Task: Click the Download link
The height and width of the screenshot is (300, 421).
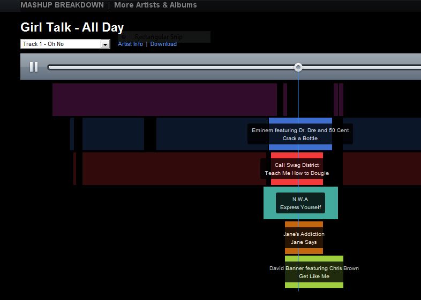Action: [163, 44]
